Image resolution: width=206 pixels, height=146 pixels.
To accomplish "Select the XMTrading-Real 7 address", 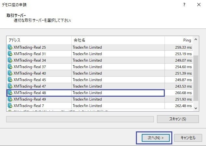I will click(29, 106).
